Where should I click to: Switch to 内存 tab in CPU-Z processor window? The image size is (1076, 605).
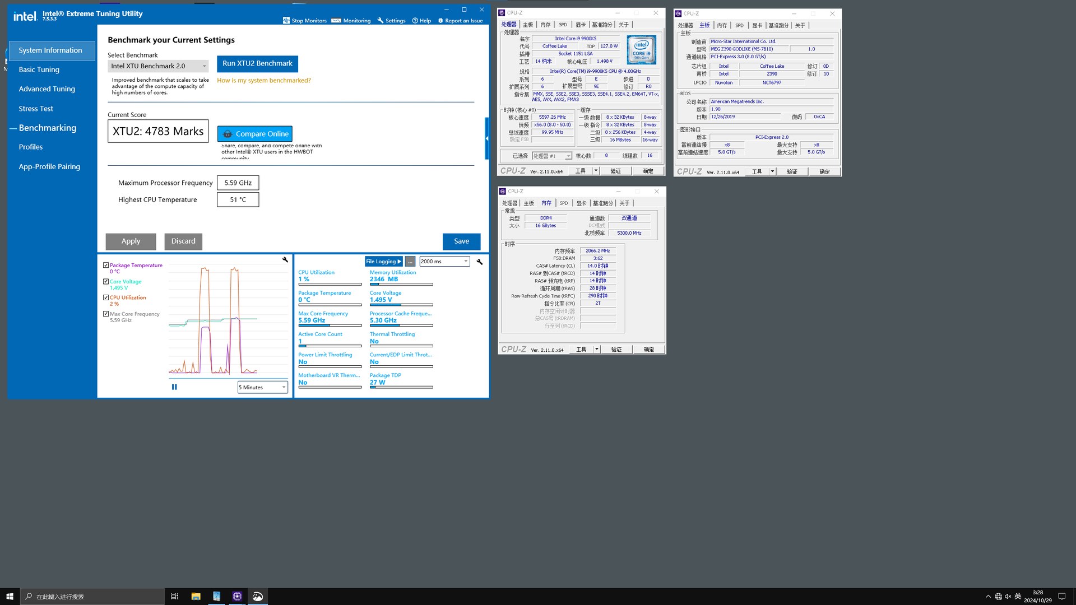pyautogui.click(x=545, y=25)
